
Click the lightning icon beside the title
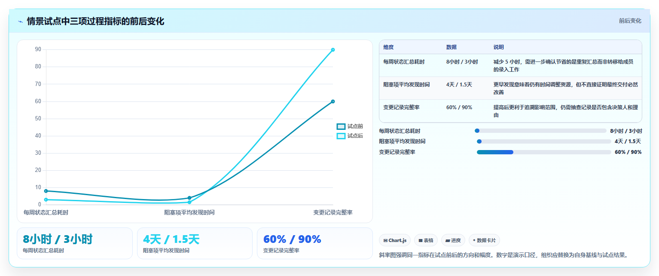[20, 21]
